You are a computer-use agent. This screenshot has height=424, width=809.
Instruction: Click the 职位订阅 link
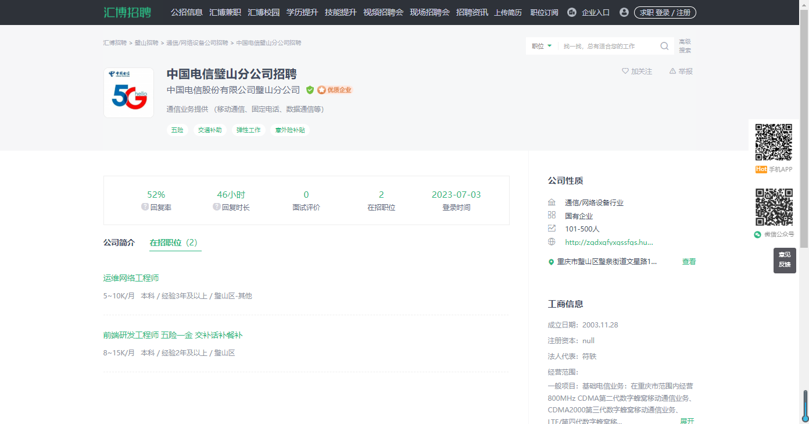click(544, 13)
